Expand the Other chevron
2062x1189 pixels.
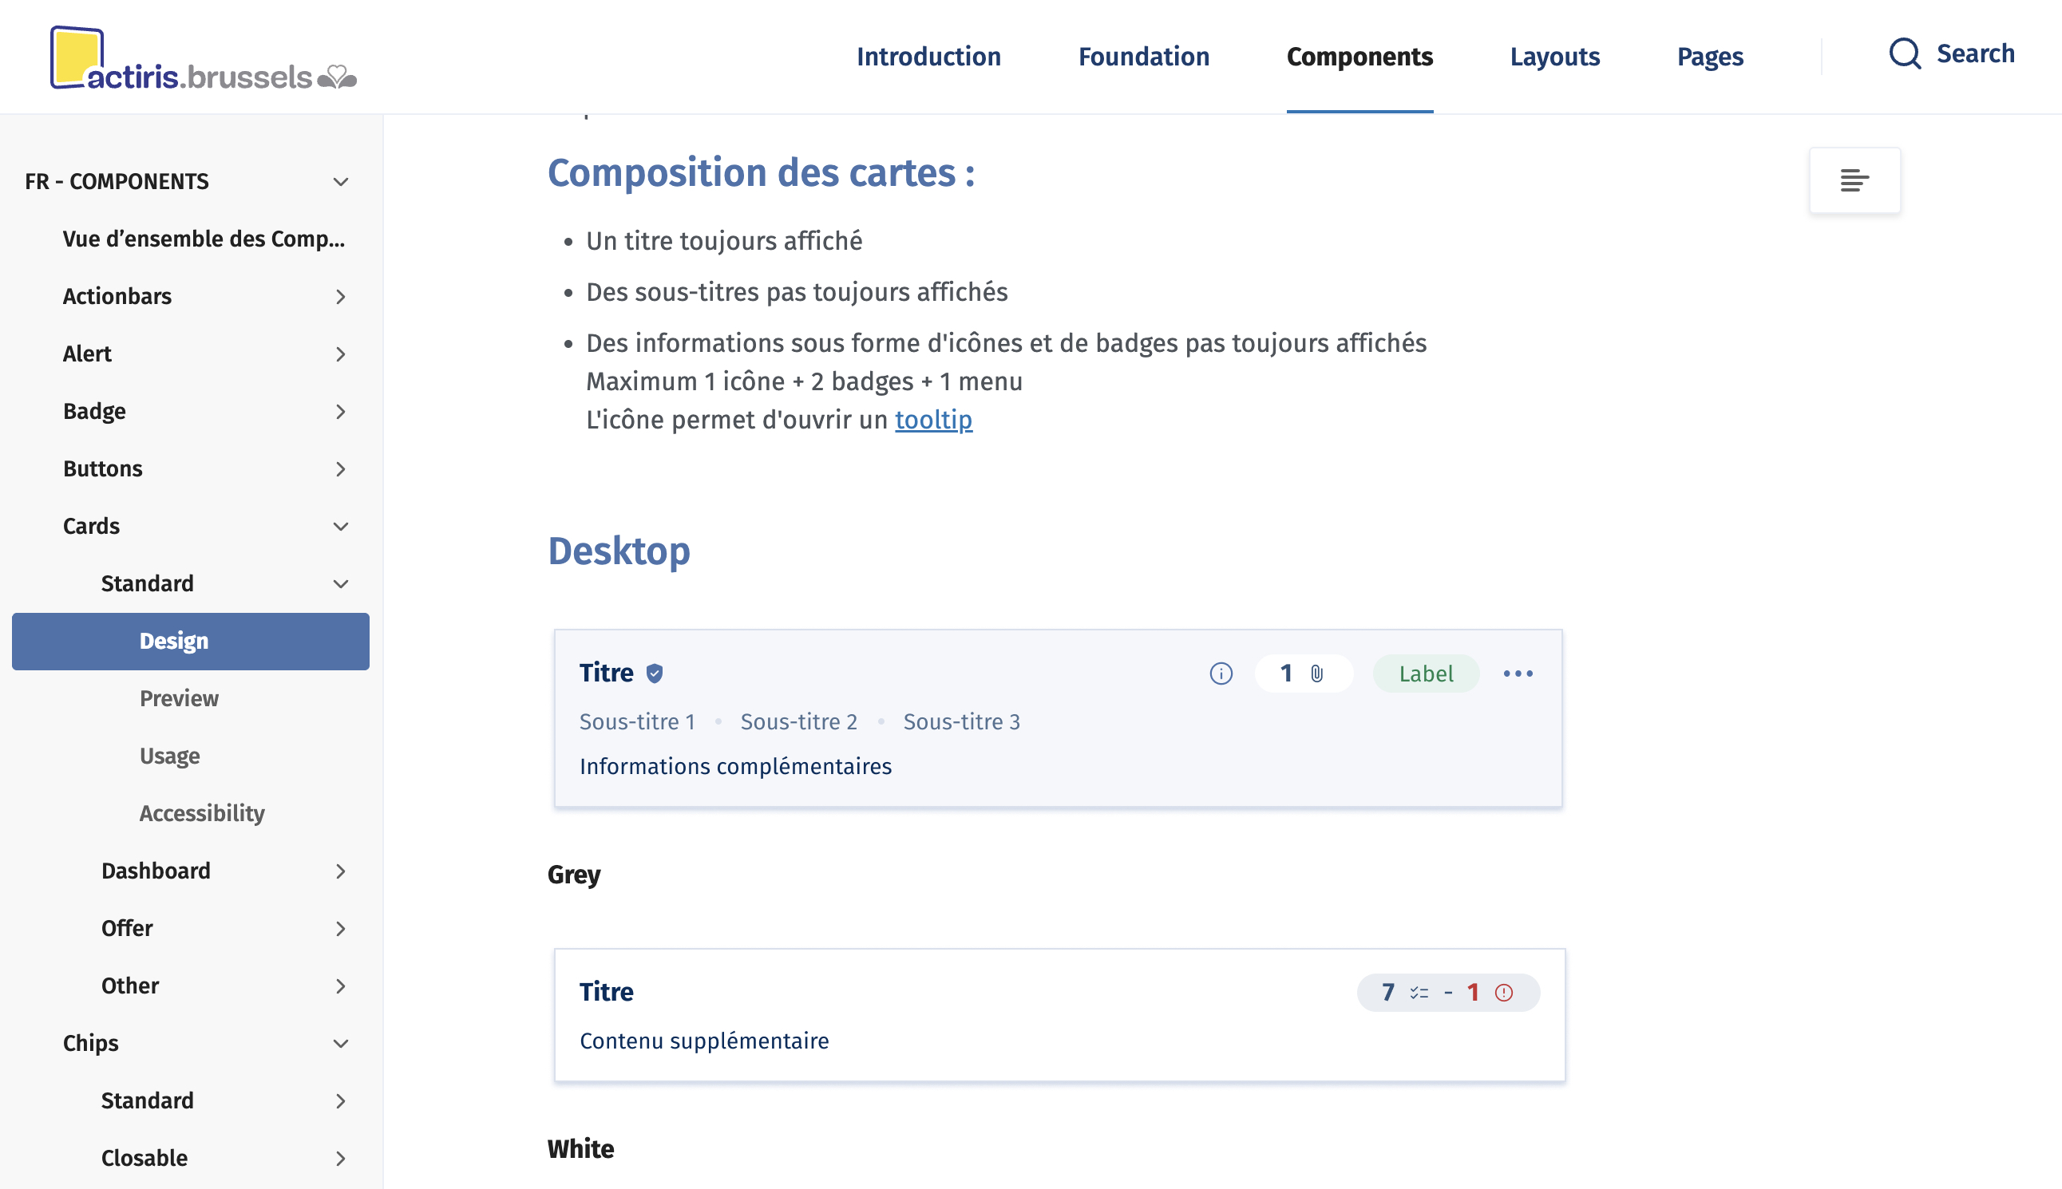[341, 986]
